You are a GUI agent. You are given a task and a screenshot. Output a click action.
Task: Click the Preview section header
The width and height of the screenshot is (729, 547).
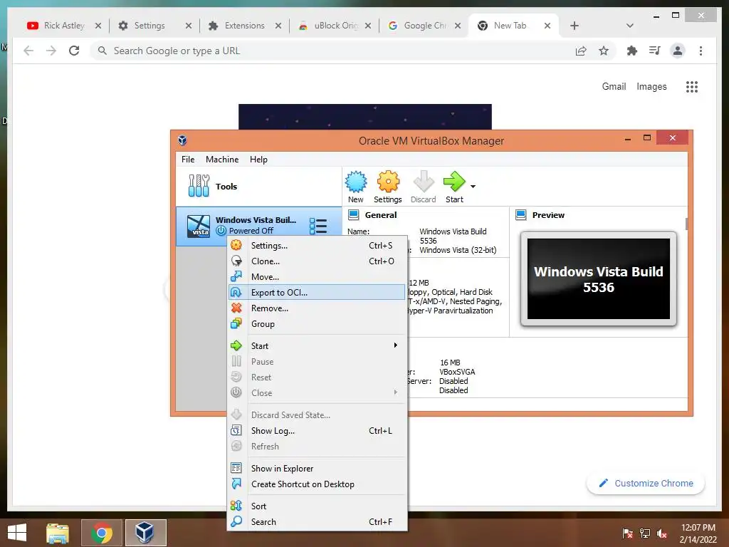point(548,215)
